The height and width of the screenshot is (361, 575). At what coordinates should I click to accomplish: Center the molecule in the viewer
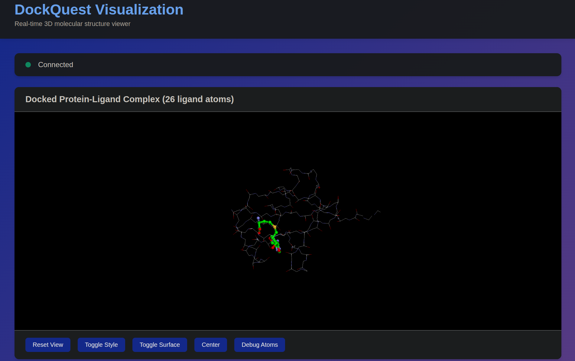[210, 345]
